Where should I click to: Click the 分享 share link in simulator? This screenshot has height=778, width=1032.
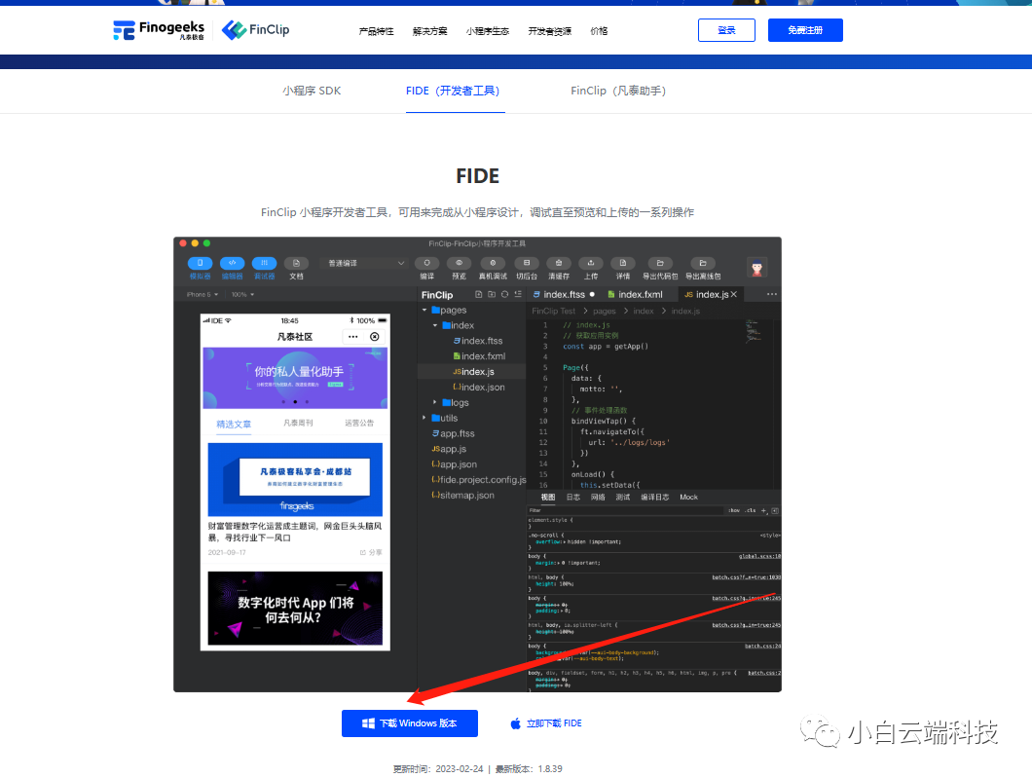(371, 553)
